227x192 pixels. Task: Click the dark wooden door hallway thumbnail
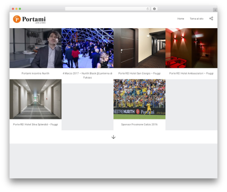(x=139, y=48)
